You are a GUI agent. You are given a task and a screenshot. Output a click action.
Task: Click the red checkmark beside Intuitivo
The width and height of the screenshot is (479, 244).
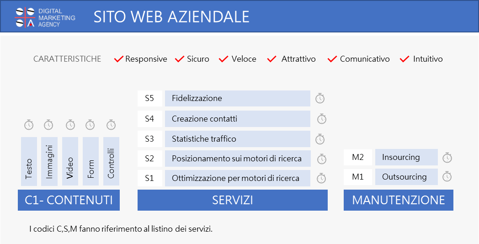(x=404, y=59)
